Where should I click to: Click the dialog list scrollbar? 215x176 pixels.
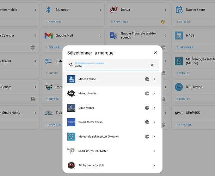coord(162,100)
